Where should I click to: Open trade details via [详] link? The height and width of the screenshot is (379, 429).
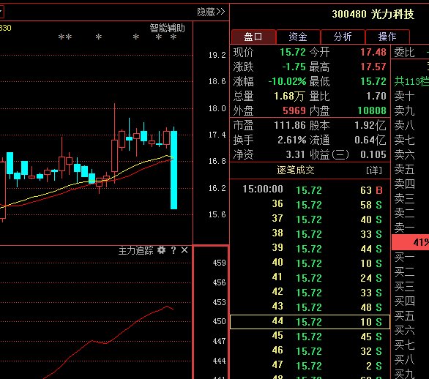tap(374, 170)
